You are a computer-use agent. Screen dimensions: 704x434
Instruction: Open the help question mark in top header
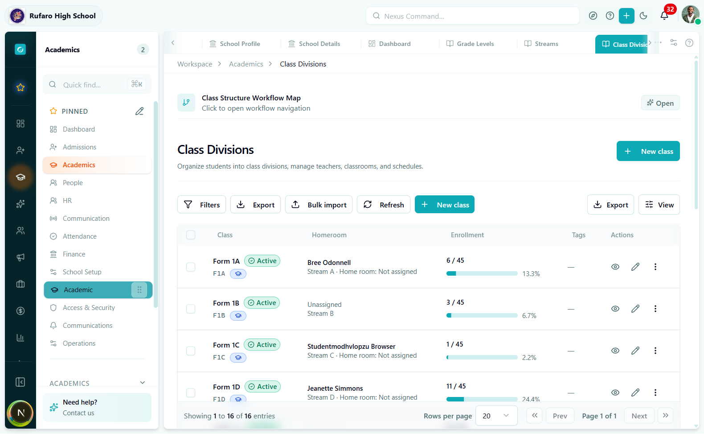coord(610,16)
